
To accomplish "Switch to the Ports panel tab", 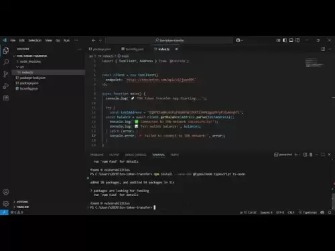I will [x=175, y=155].
